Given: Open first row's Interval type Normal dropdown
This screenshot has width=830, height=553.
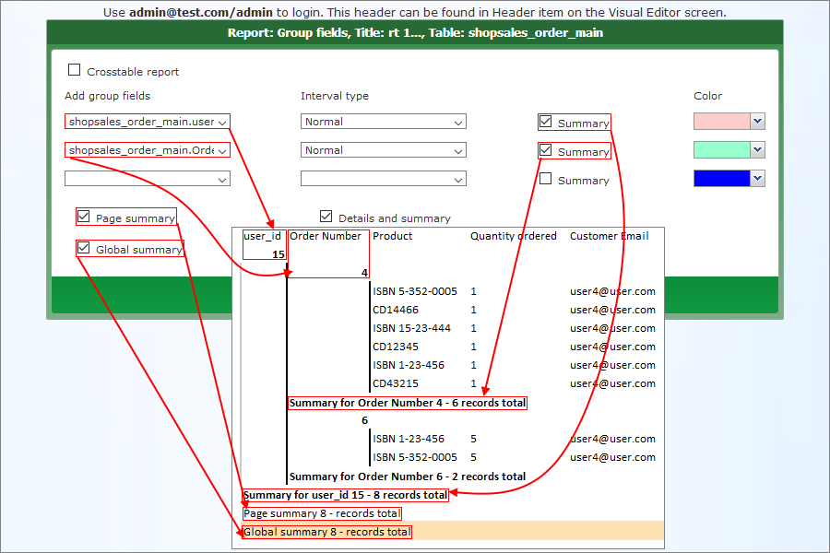Looking at the screenshot, I should coord(383,122).
